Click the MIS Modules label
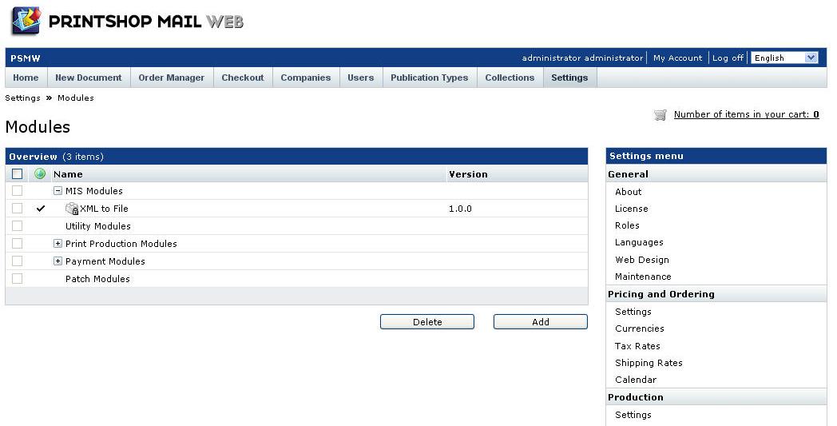Viewport: 837px width, 426px height. point(94,191)
